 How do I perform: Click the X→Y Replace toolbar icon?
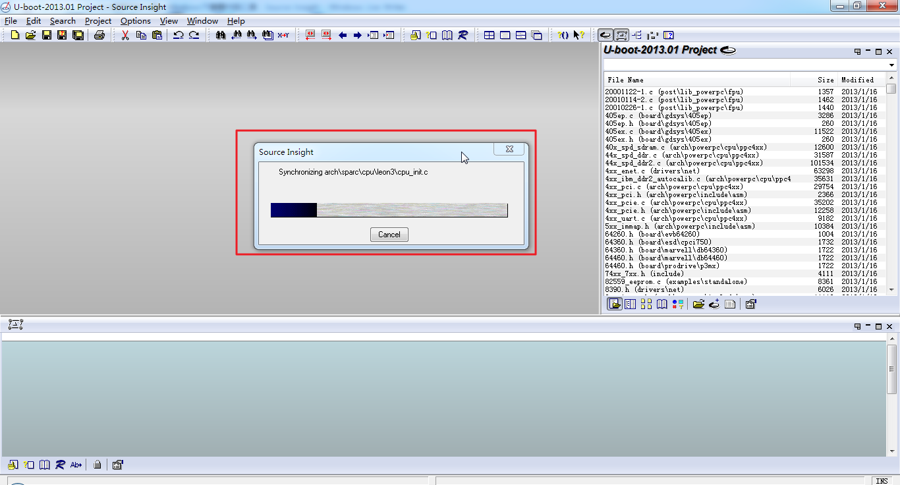pos(283,35)
